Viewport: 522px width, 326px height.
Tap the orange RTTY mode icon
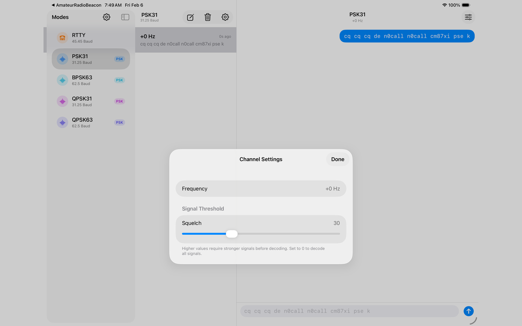(62, 38)
